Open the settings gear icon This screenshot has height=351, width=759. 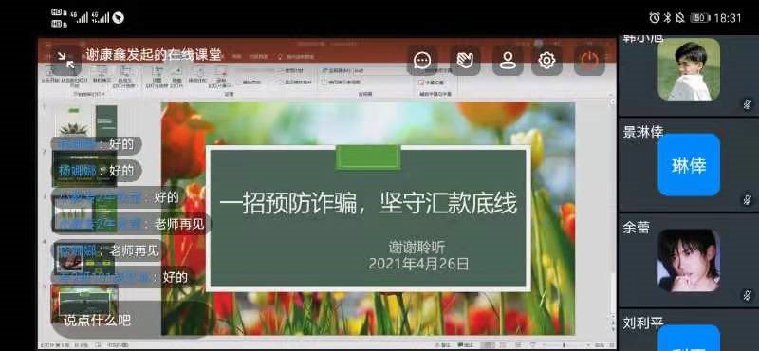547,61
